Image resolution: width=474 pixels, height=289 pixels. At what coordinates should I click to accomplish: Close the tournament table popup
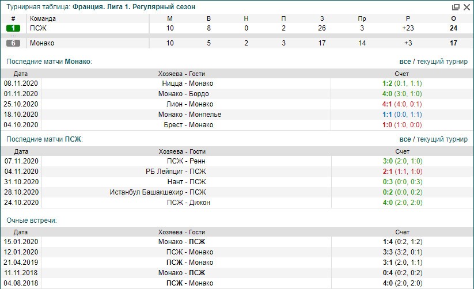tap(466, 7)
